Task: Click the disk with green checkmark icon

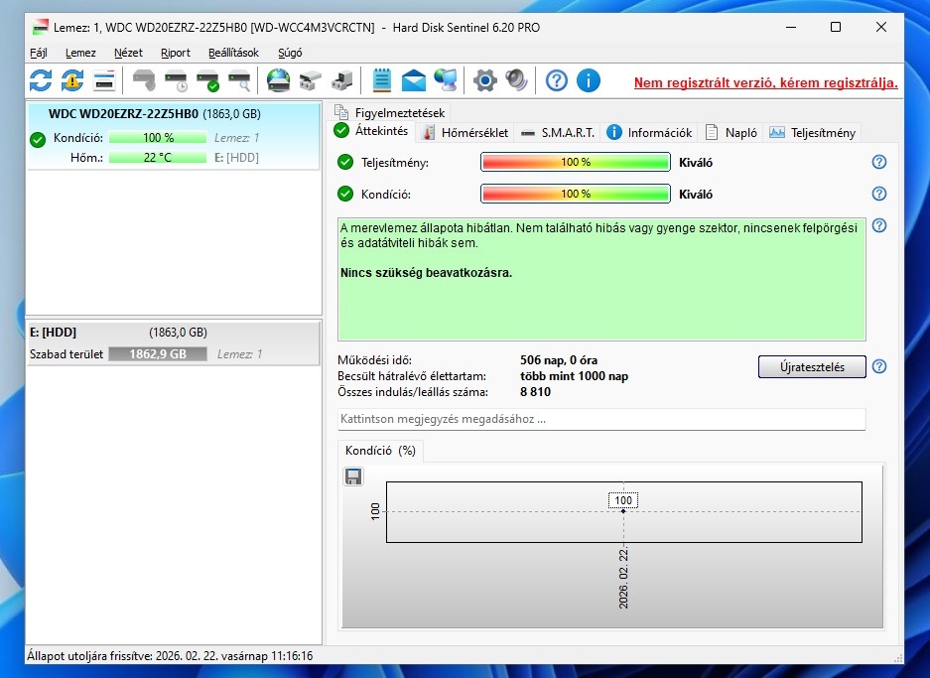Action: (208, 80)
